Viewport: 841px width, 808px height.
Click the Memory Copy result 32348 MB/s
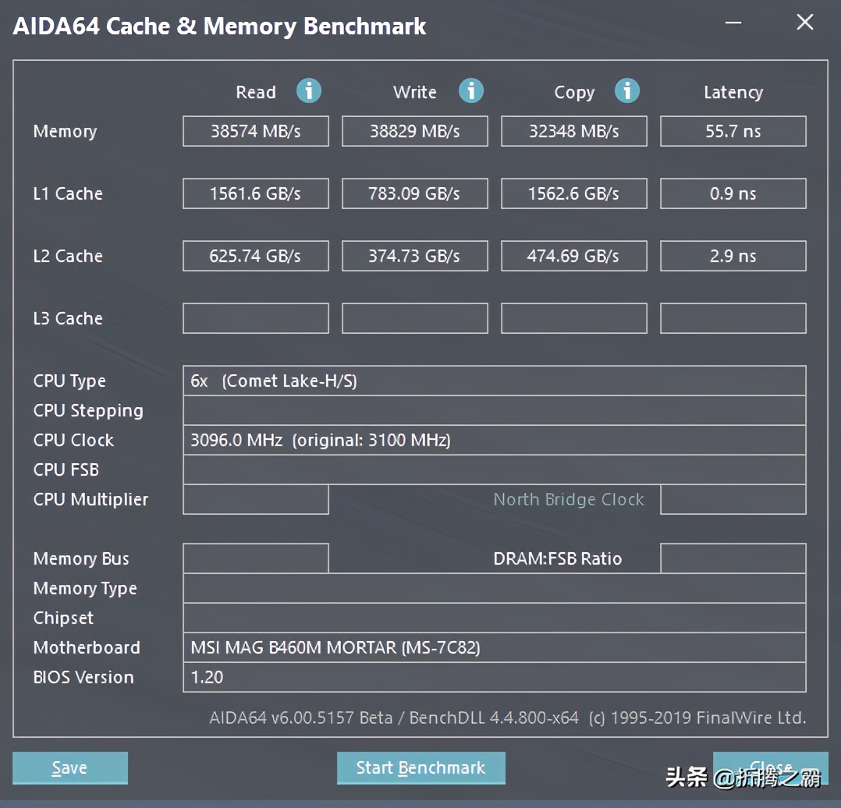[x=573, y=131]
